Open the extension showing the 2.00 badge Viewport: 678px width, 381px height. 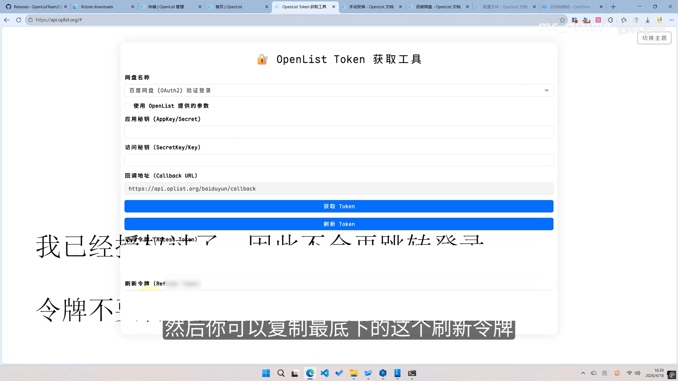pos(587,20)
